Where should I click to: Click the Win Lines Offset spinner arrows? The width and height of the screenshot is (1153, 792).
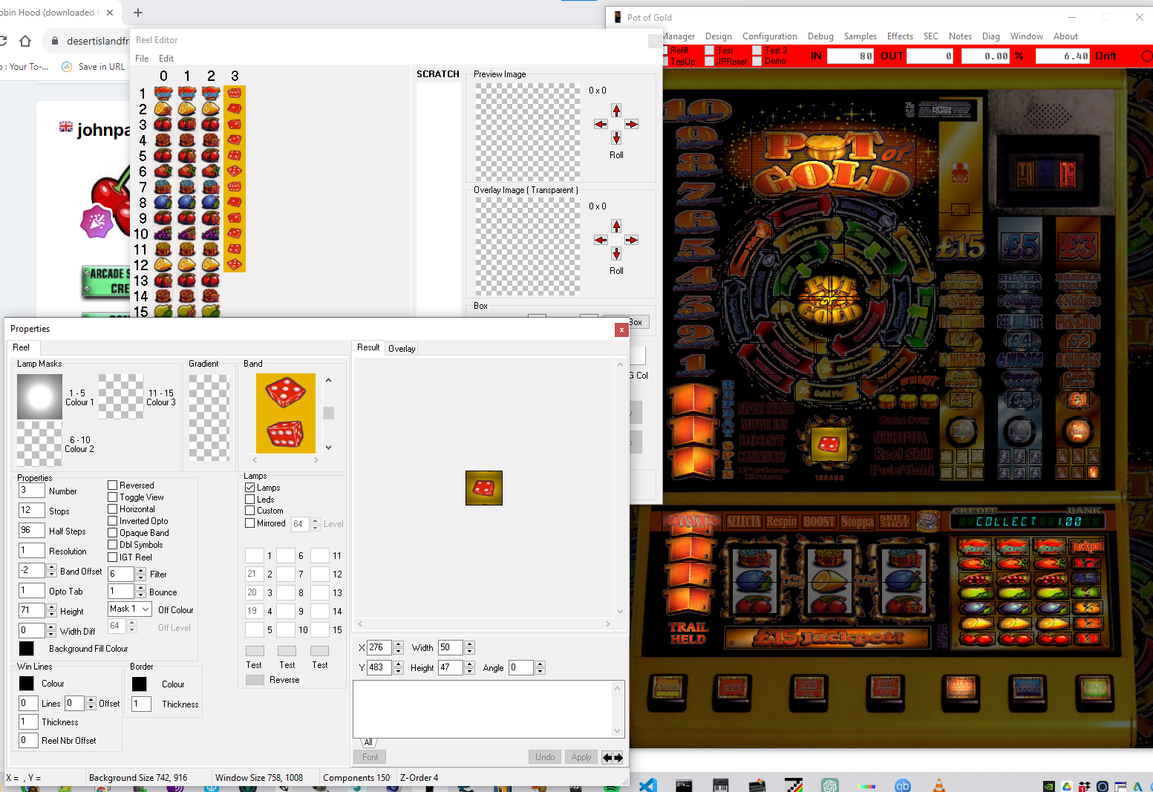coord(91,703)
